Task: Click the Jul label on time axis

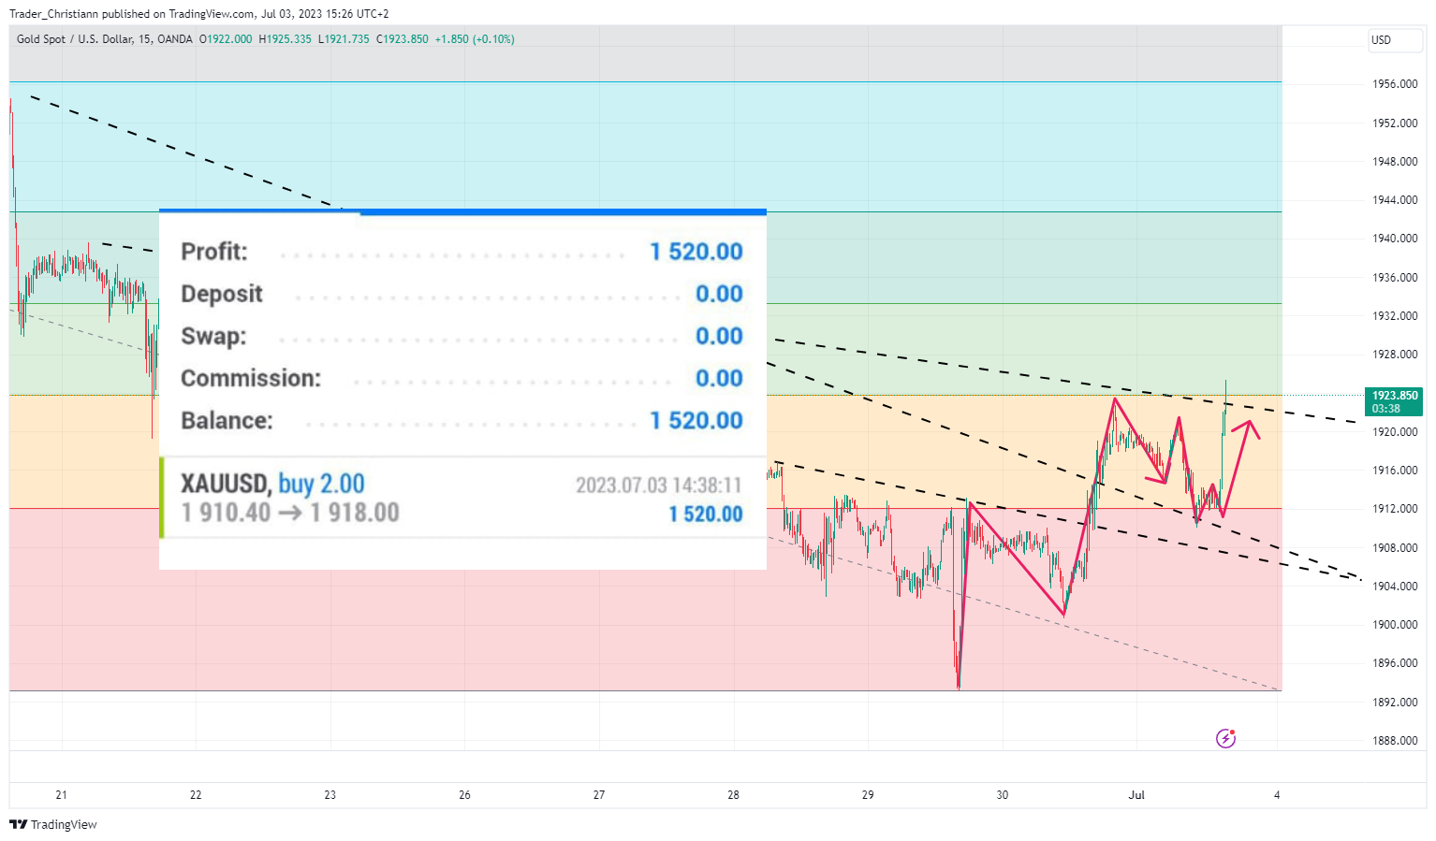Action: pyautogui.click(x=1136, y=795)
